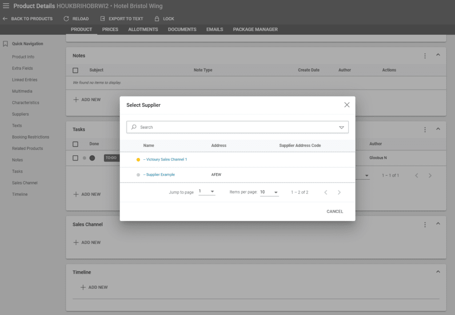The width and height of the screenshot is (455, 315).
Task: Open Sales Channel three-dot options menu
Action: pos(425,225)
